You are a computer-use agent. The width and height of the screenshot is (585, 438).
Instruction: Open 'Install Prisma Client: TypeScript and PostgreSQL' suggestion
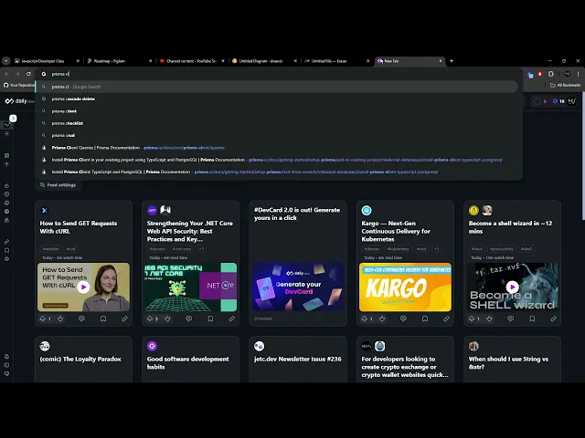(x=277, y=172)
